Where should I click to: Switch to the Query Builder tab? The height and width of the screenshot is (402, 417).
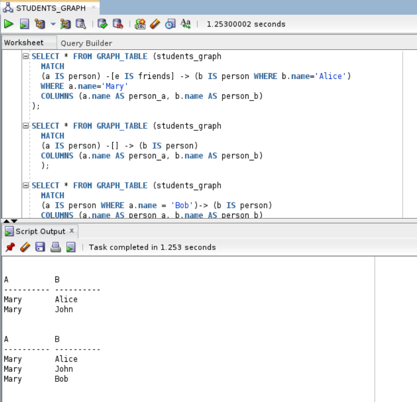[86, 43]
